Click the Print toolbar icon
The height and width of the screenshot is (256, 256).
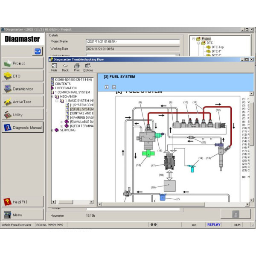click(x=77, y=67)
